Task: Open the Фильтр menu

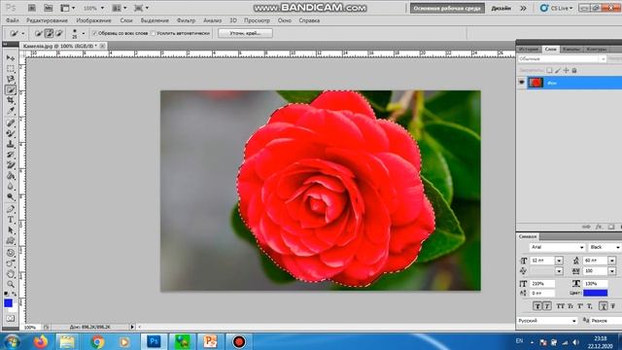Action: 186,20
